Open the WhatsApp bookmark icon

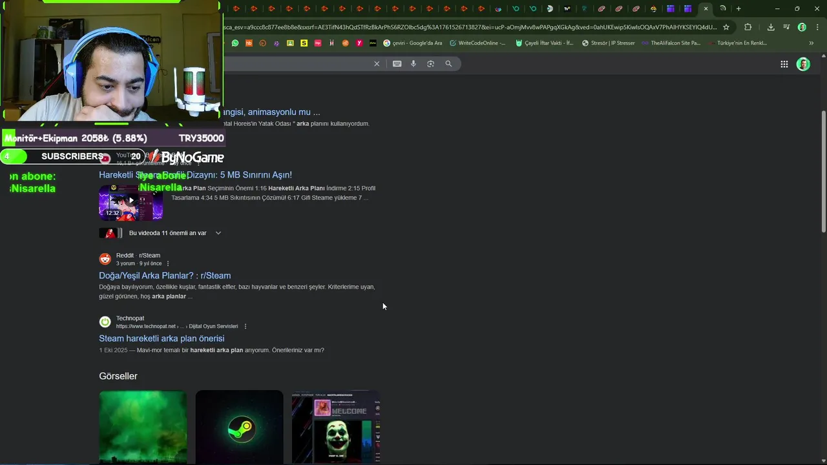(235, 43)
